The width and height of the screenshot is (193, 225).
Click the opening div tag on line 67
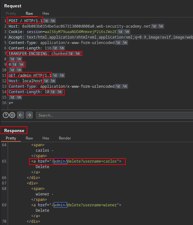(x=32, y=183)
